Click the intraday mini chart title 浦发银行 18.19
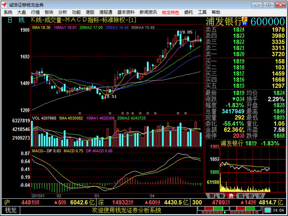Screen dimensions: 288x216 [x=238, y=143]
